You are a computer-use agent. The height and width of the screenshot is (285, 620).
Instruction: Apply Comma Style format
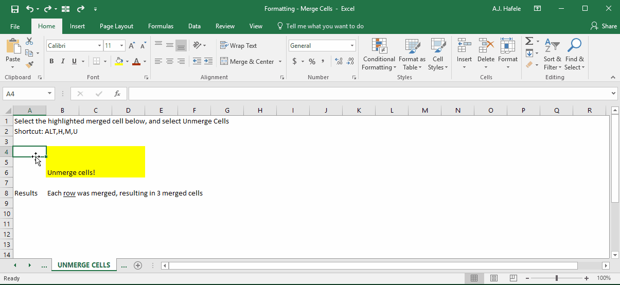pos(323,61)
